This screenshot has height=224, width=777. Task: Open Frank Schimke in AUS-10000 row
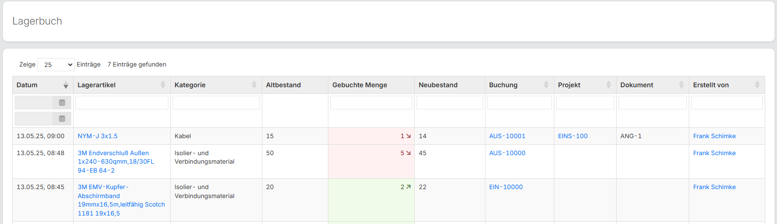(x=714, y=153)
